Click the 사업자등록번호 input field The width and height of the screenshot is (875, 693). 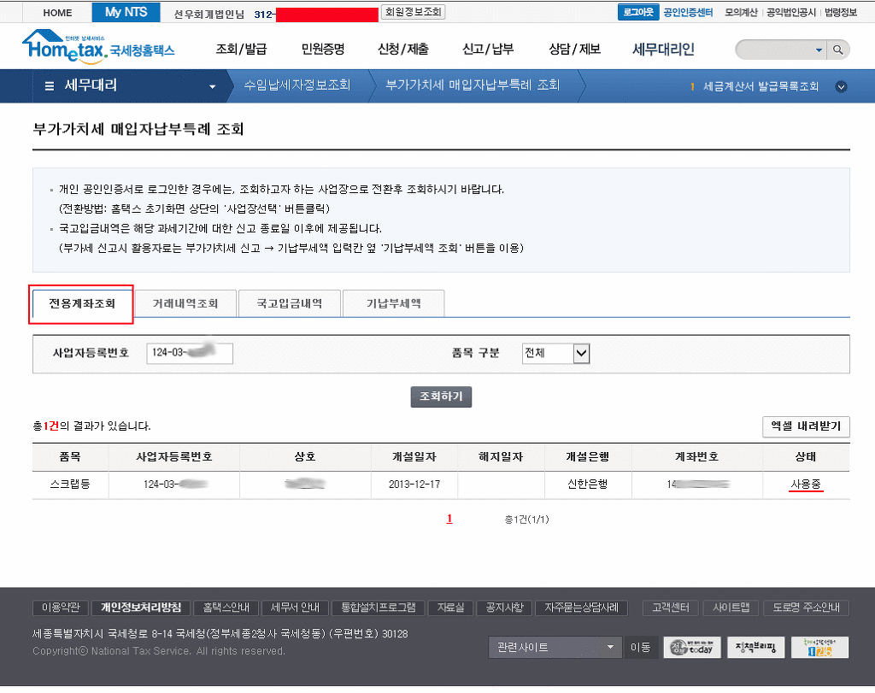pyautogui.click(x=190, y=353)
